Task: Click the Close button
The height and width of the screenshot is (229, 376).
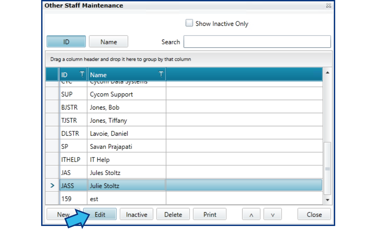Action: pyautogui.click(x=314, y=214)
